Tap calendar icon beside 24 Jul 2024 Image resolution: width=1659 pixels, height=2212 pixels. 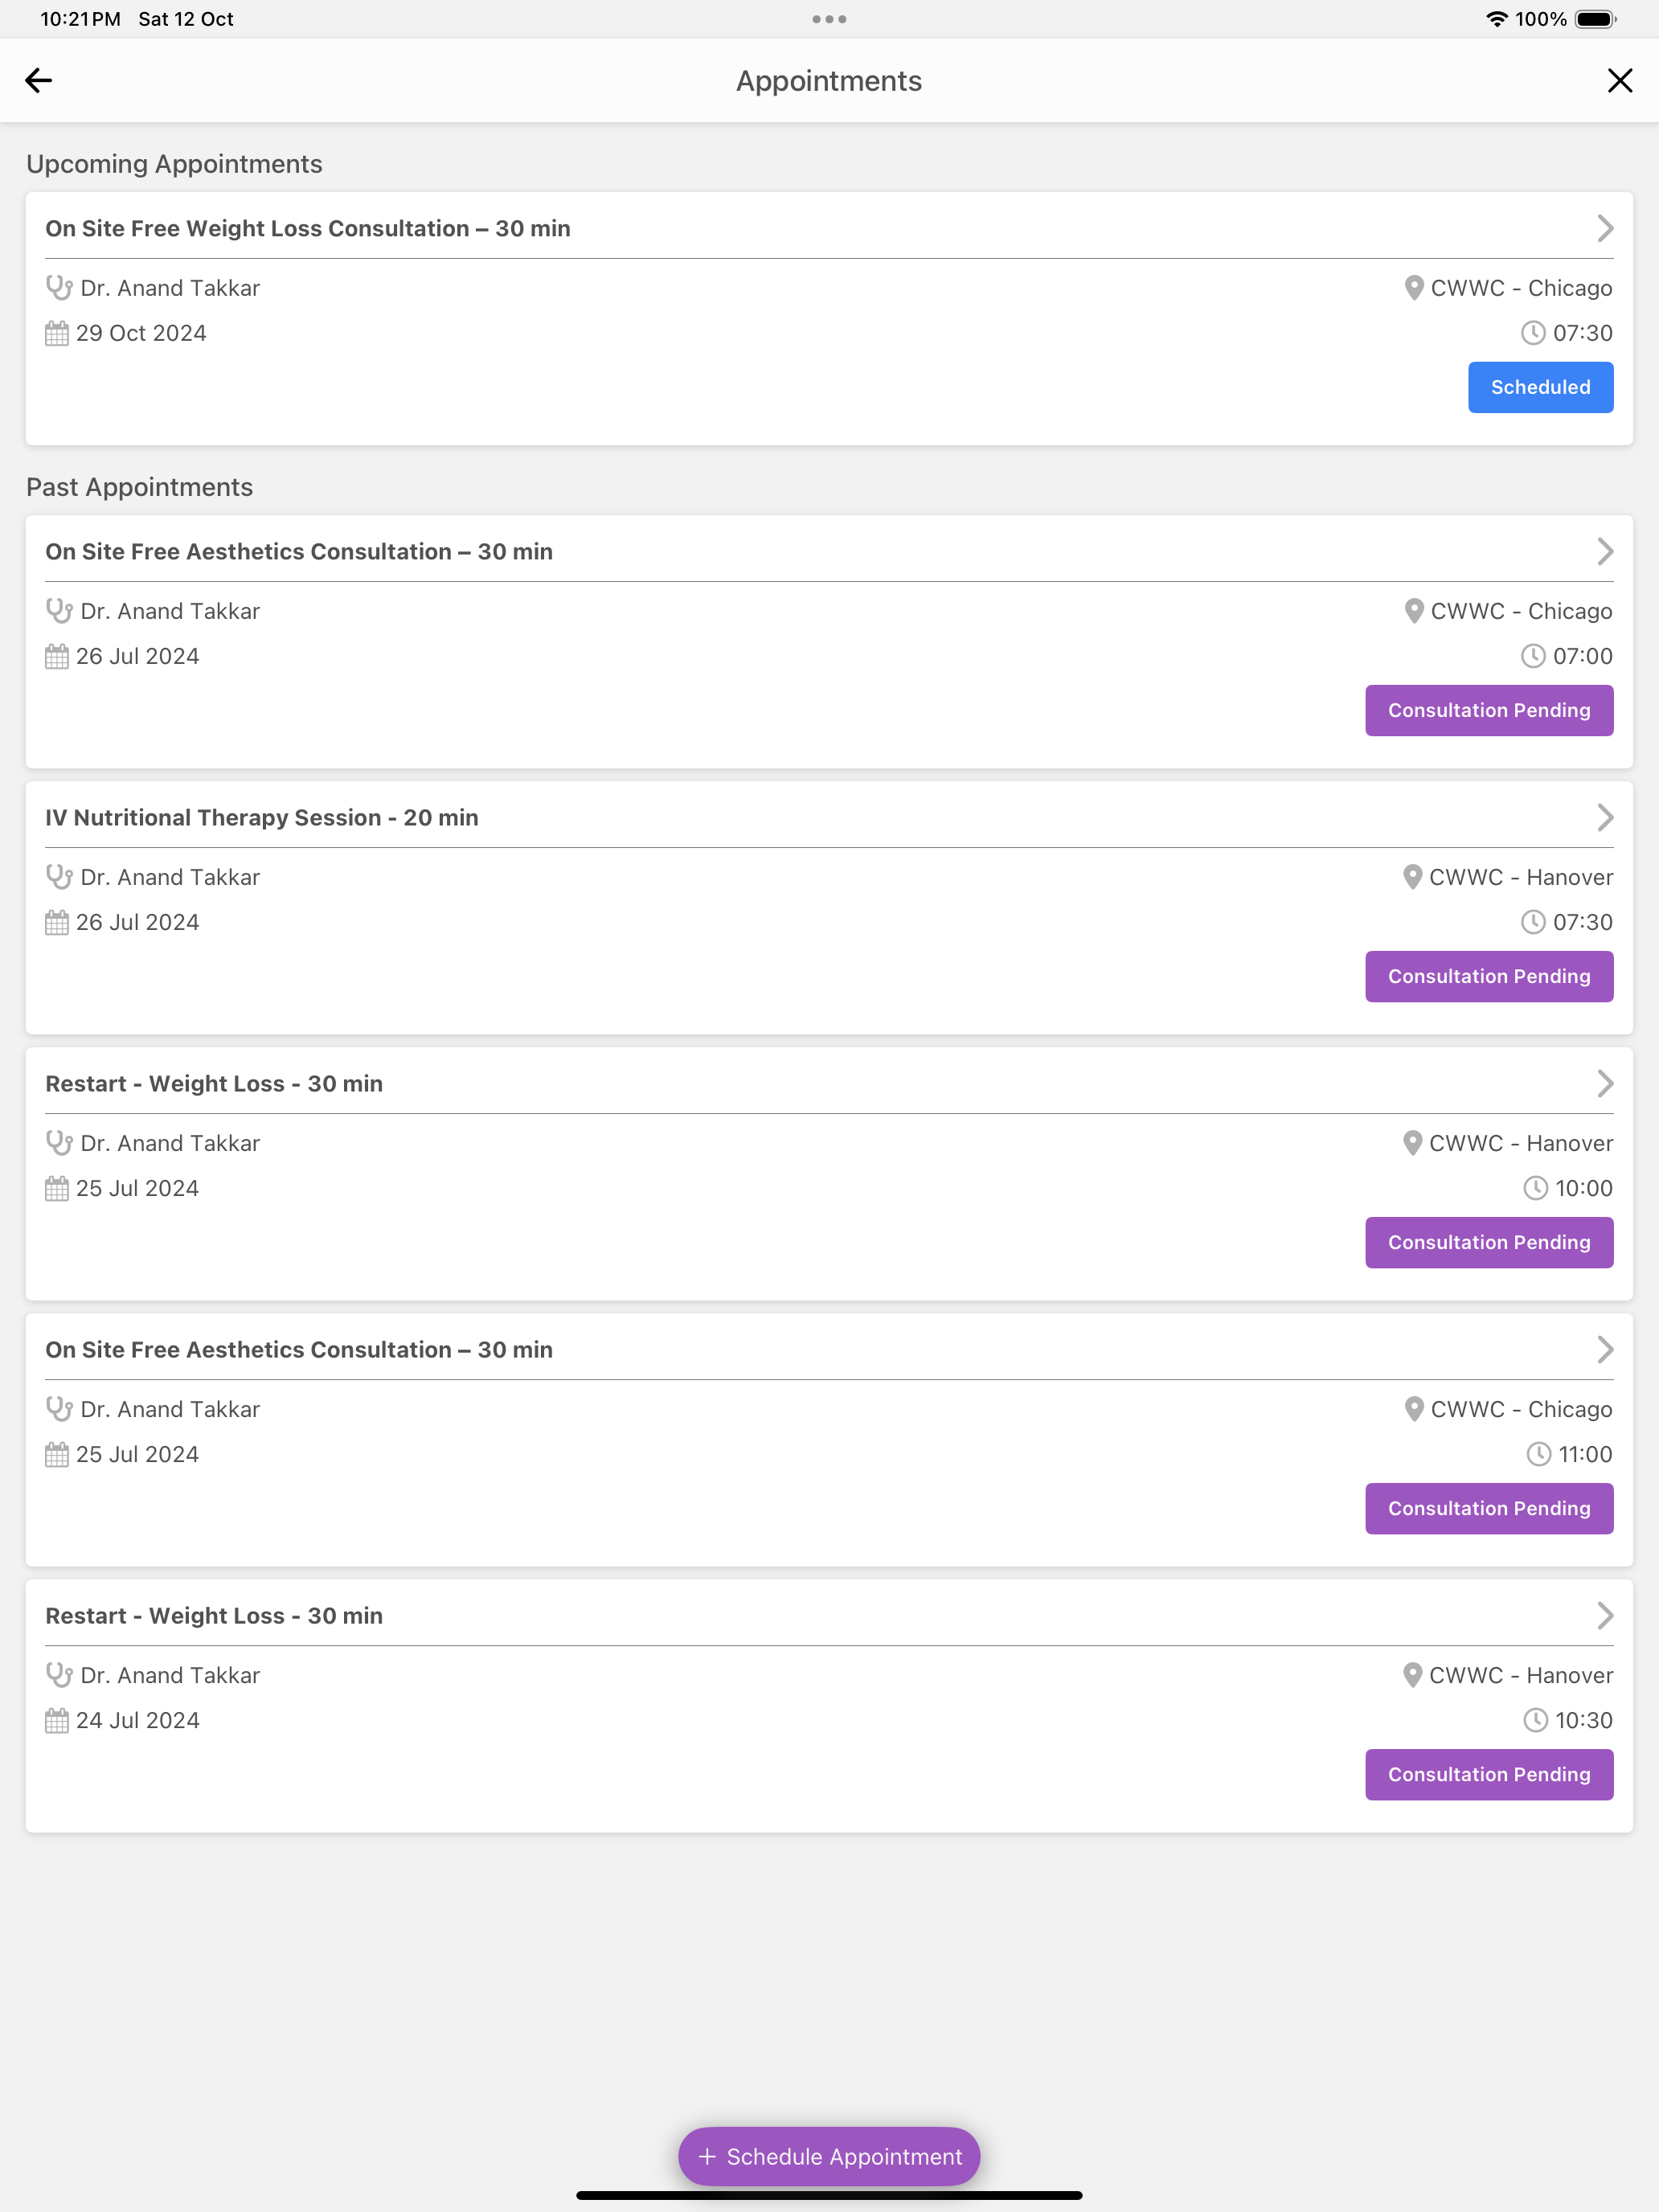(x=57, y=1720)
